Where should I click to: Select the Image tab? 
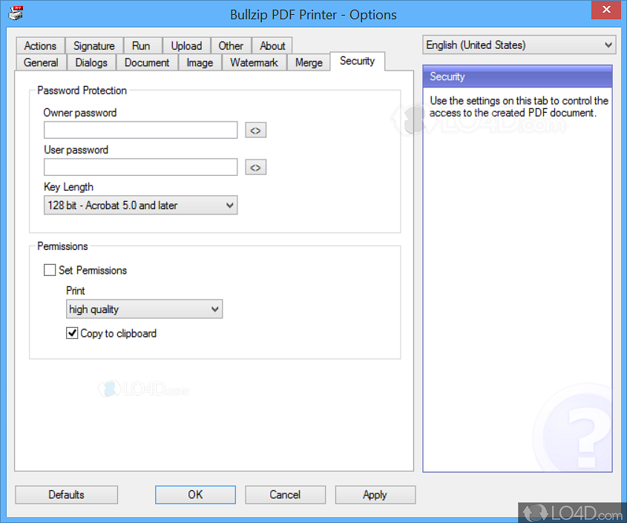click(200, 63)
